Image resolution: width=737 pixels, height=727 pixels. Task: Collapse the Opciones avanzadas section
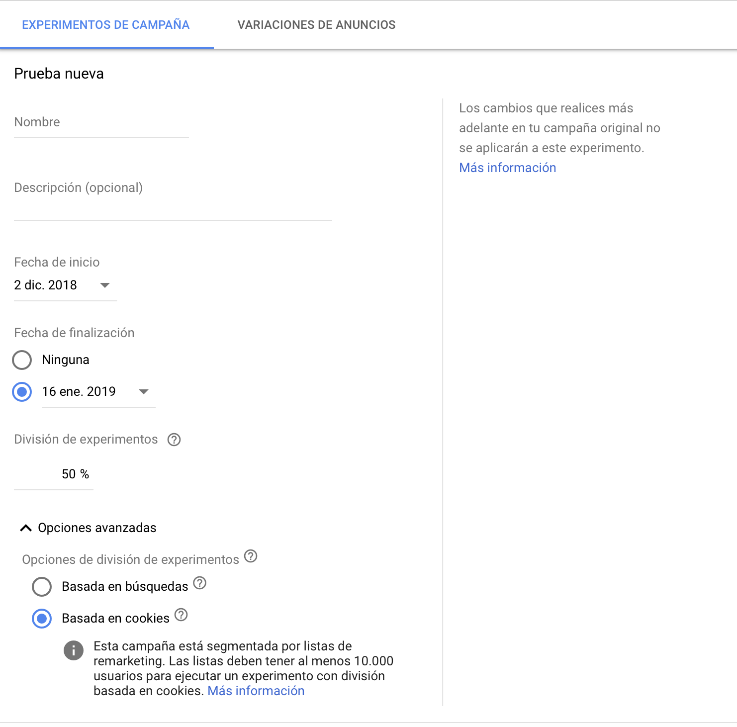(88, 528)
